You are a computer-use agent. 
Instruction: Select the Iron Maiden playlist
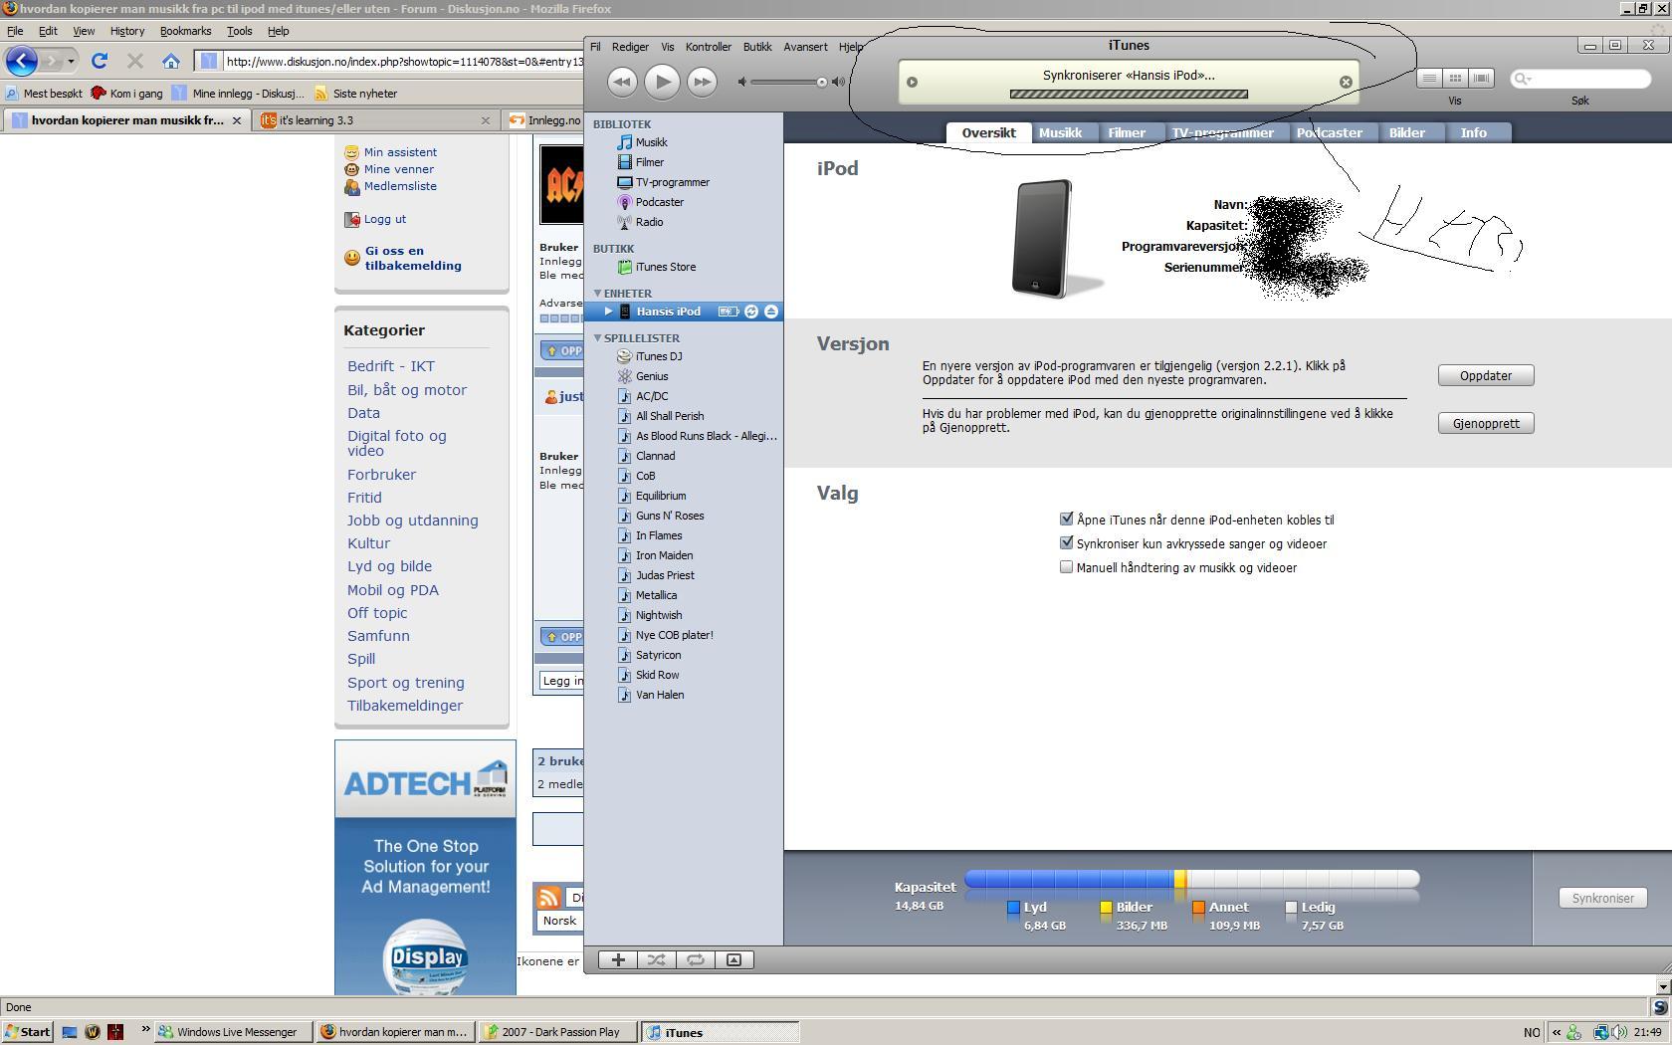[x=664, y=555]
